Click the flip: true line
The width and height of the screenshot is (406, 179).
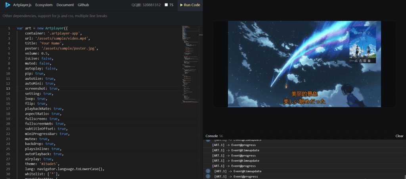tap(36, 104)
